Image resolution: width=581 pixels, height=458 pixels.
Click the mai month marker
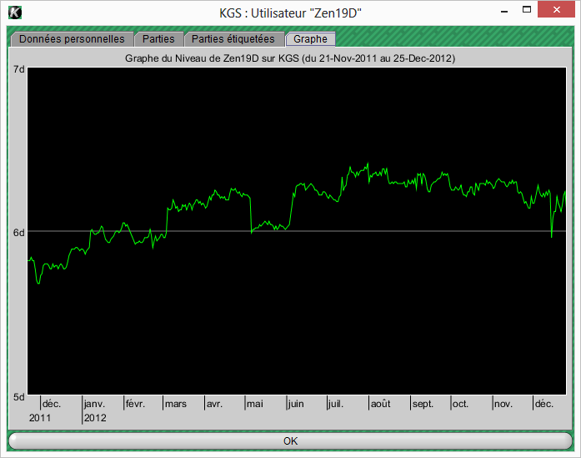point(255,404)
